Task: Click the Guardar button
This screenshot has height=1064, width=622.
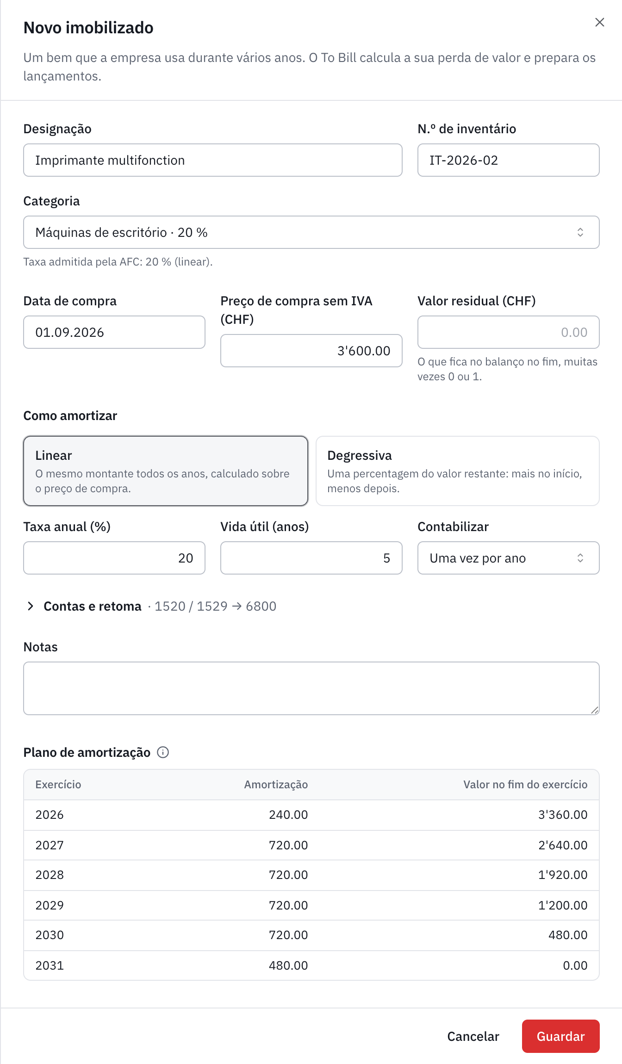Action: click(560, 1036)
